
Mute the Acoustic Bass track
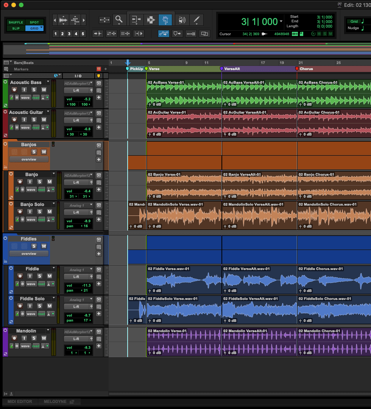[x=44, y=90]
